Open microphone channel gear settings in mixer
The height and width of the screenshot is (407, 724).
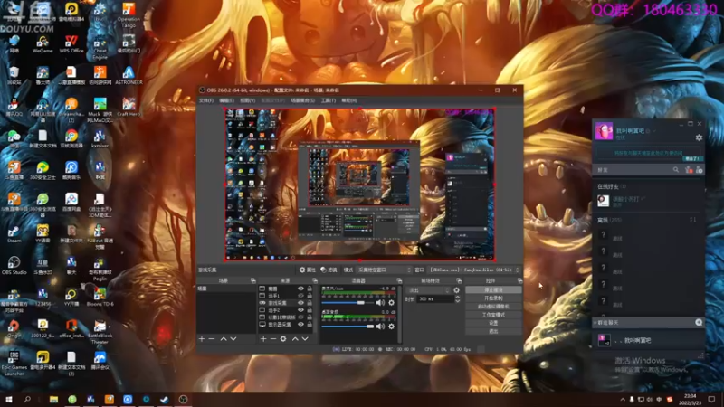[x=392, y=303]
